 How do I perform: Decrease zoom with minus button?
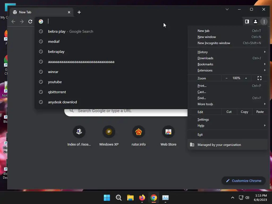coord(226,78)
